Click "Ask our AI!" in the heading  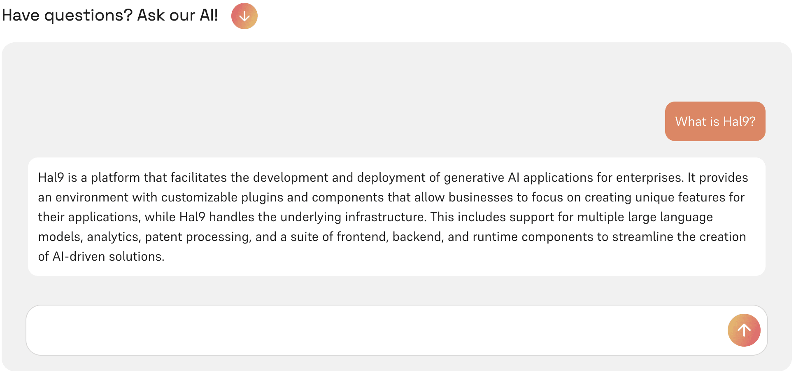pos(177,15)
